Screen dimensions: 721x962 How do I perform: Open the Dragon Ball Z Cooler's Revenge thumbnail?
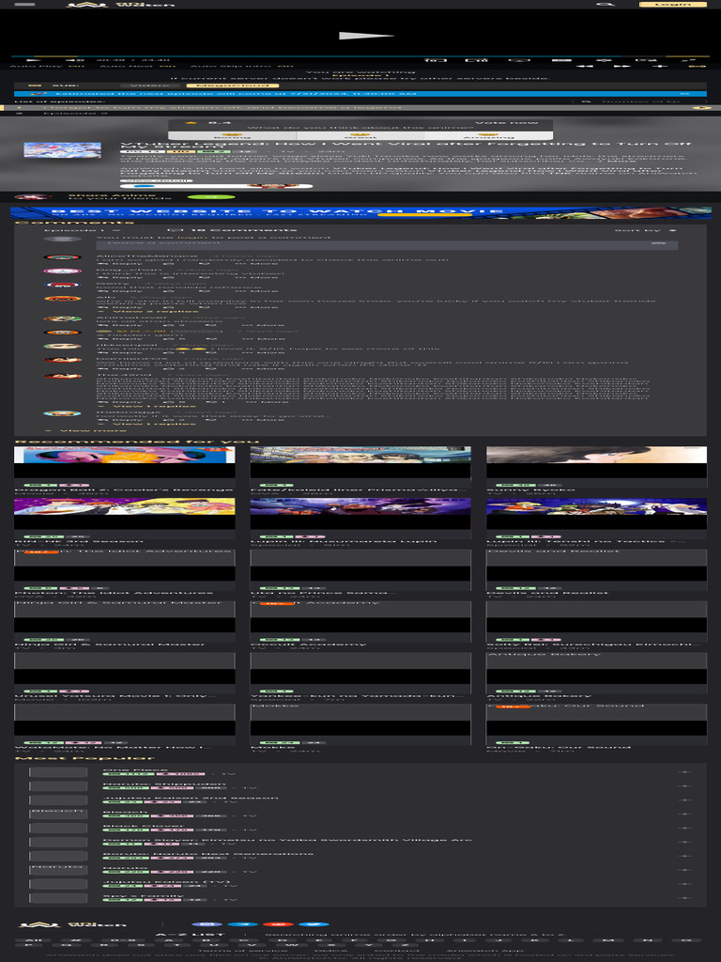(x=125, y=462)
